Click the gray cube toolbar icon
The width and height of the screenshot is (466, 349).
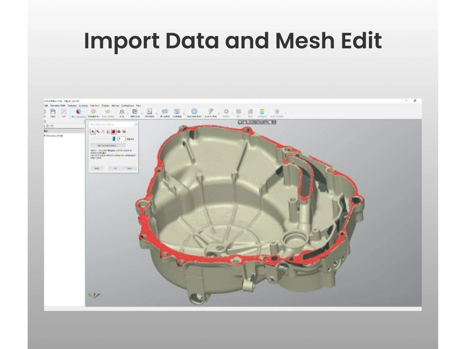coord(250,112)
